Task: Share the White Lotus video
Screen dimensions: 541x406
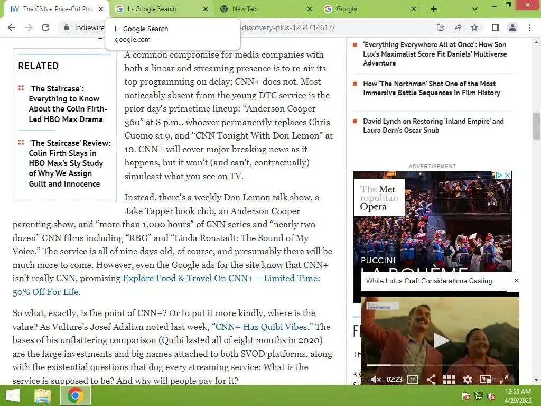Action: [431, 380]
